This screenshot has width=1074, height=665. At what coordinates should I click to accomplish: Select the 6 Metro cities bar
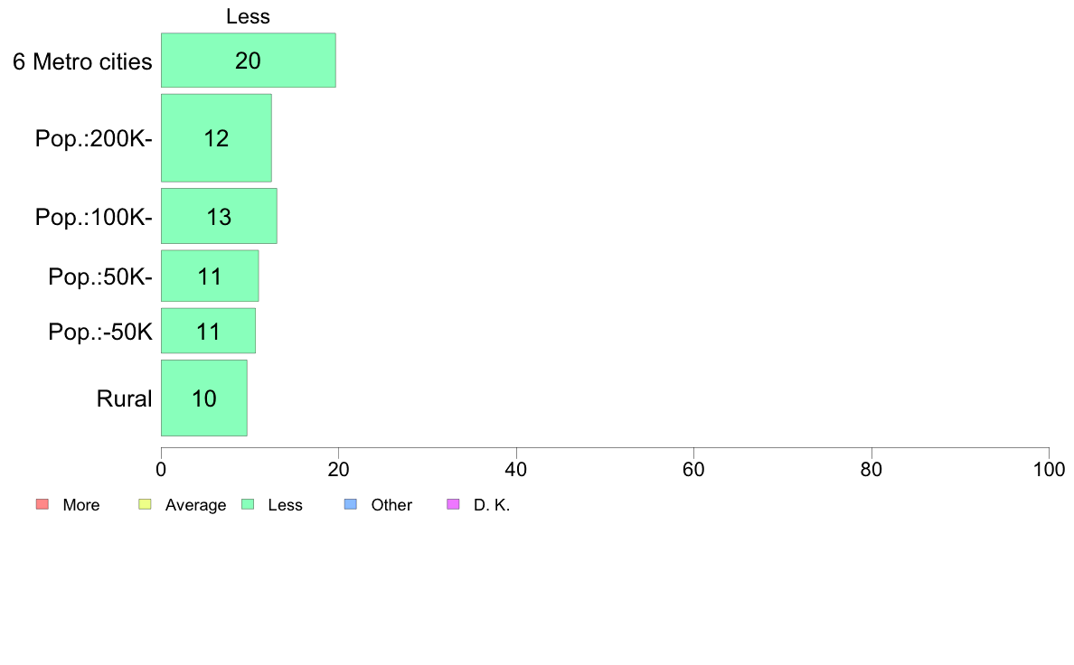[248, 61]
